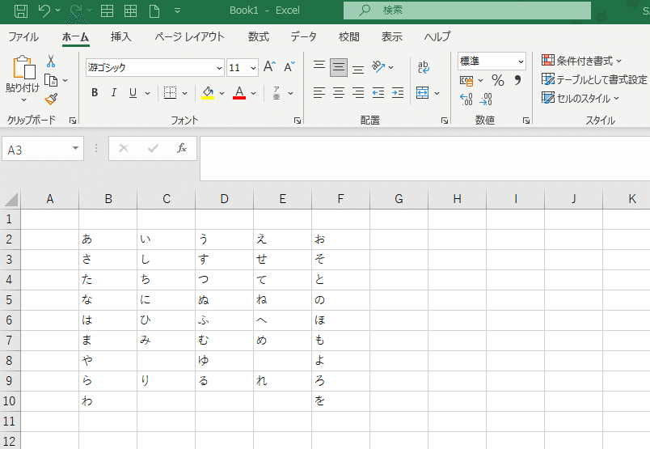The width and height of the screenshot is (650, 449).
Task: Open セルのスタイル menu
Action: (x=580, y=99)
